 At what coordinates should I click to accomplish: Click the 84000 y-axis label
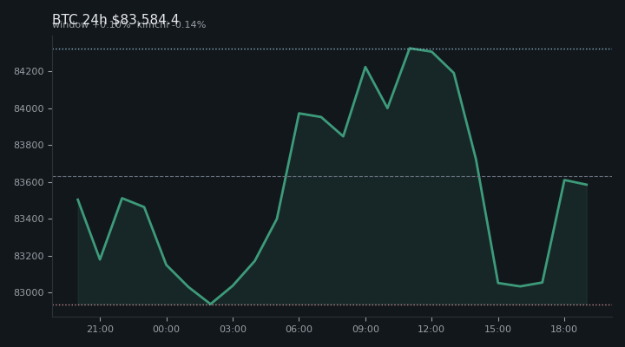click(29, 108)
